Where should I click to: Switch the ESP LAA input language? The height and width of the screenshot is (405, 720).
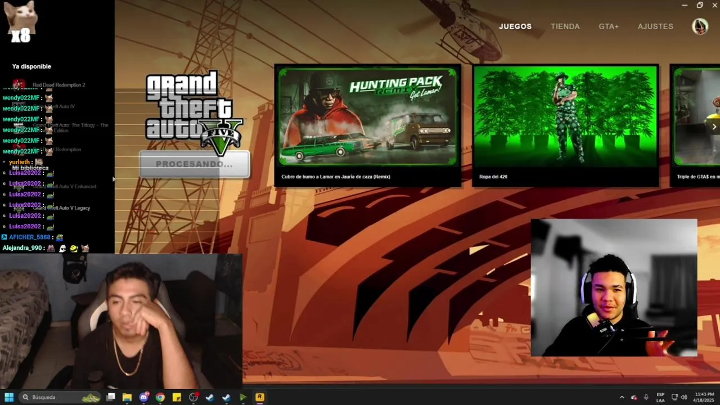pos(660,397)
